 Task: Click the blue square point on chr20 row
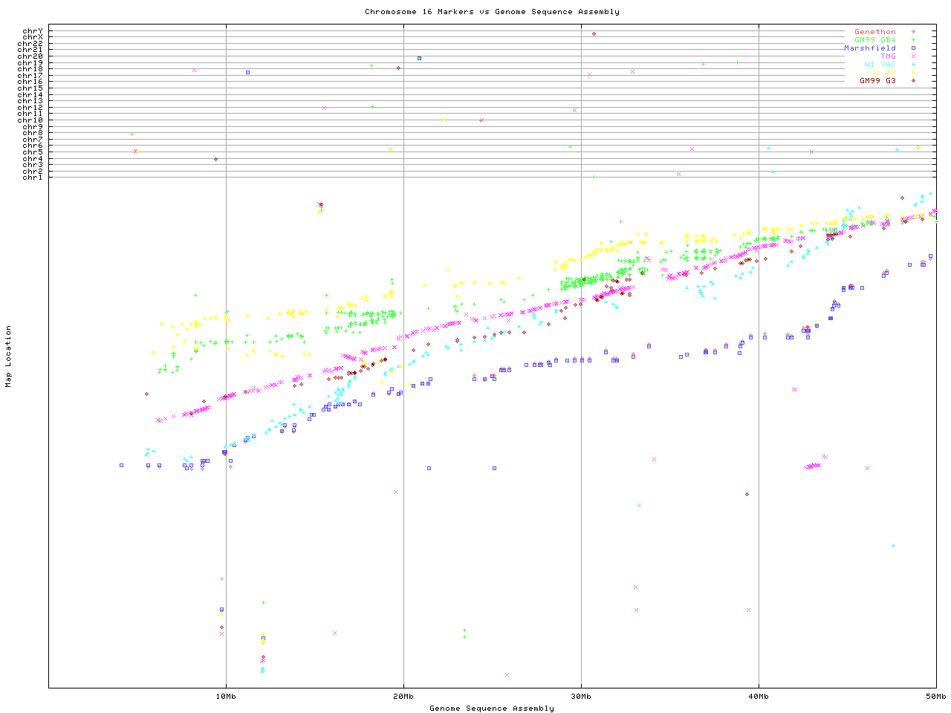(420, 58)
